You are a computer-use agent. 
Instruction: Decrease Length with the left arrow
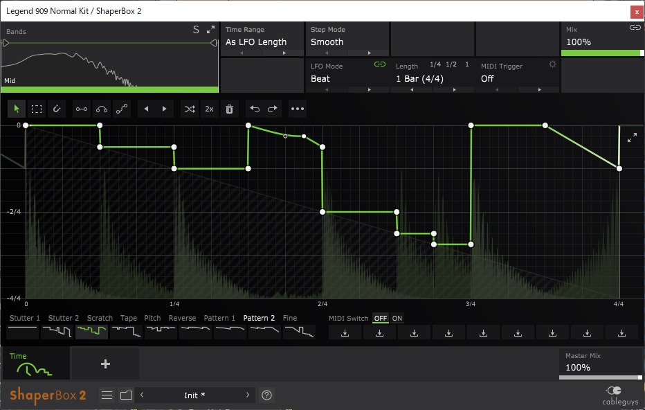(412, 90)
